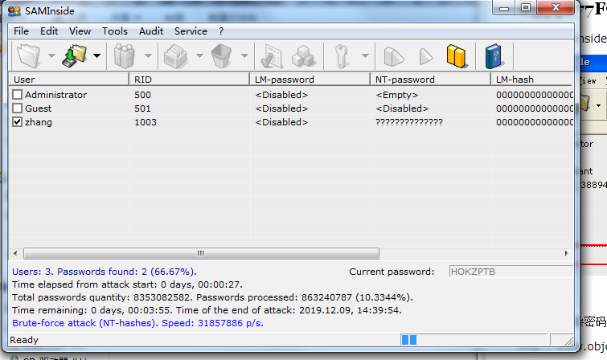Click the <Empty> NT-password cell
The width and height of the screenshot is (607, 360).
point(397,95)
